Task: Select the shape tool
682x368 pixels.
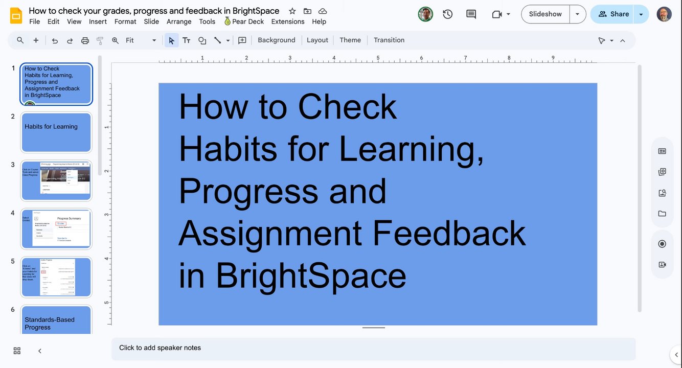Action: tap(202, 40)
